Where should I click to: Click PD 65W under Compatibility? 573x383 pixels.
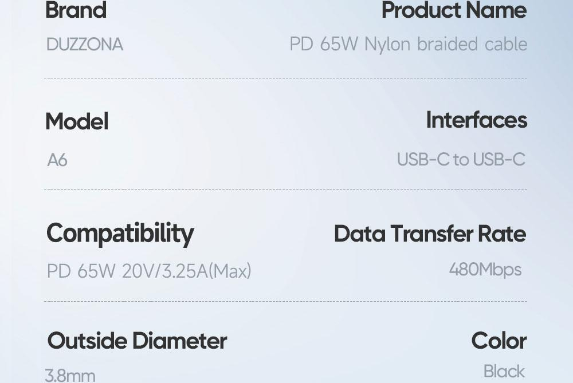(x=81, y=271)
